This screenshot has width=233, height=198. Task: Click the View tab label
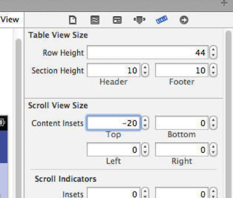coord(10,20)
